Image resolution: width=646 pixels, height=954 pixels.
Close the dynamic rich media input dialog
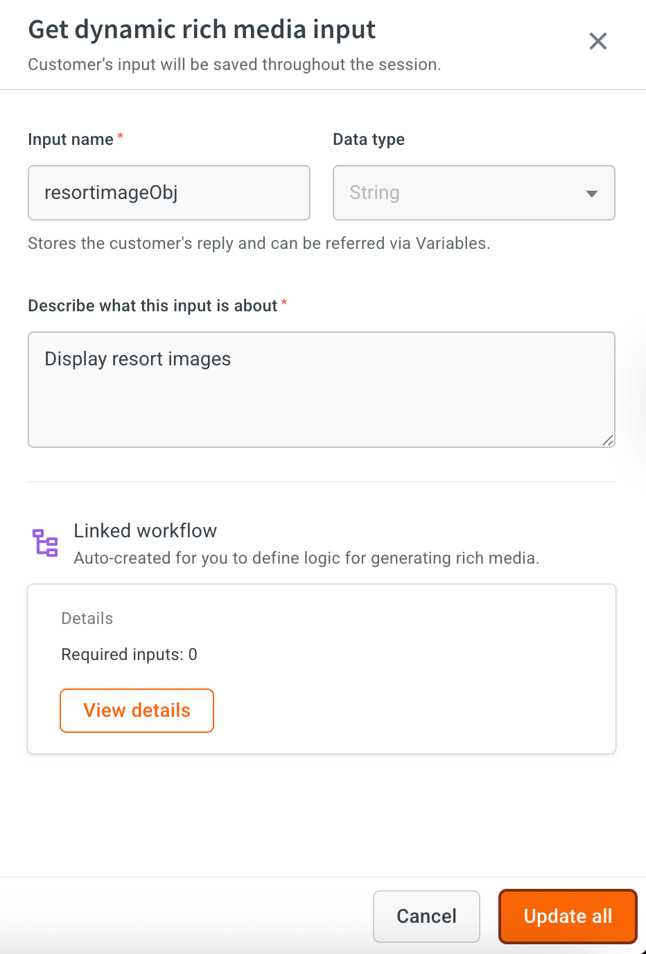[x=597, y=42]
